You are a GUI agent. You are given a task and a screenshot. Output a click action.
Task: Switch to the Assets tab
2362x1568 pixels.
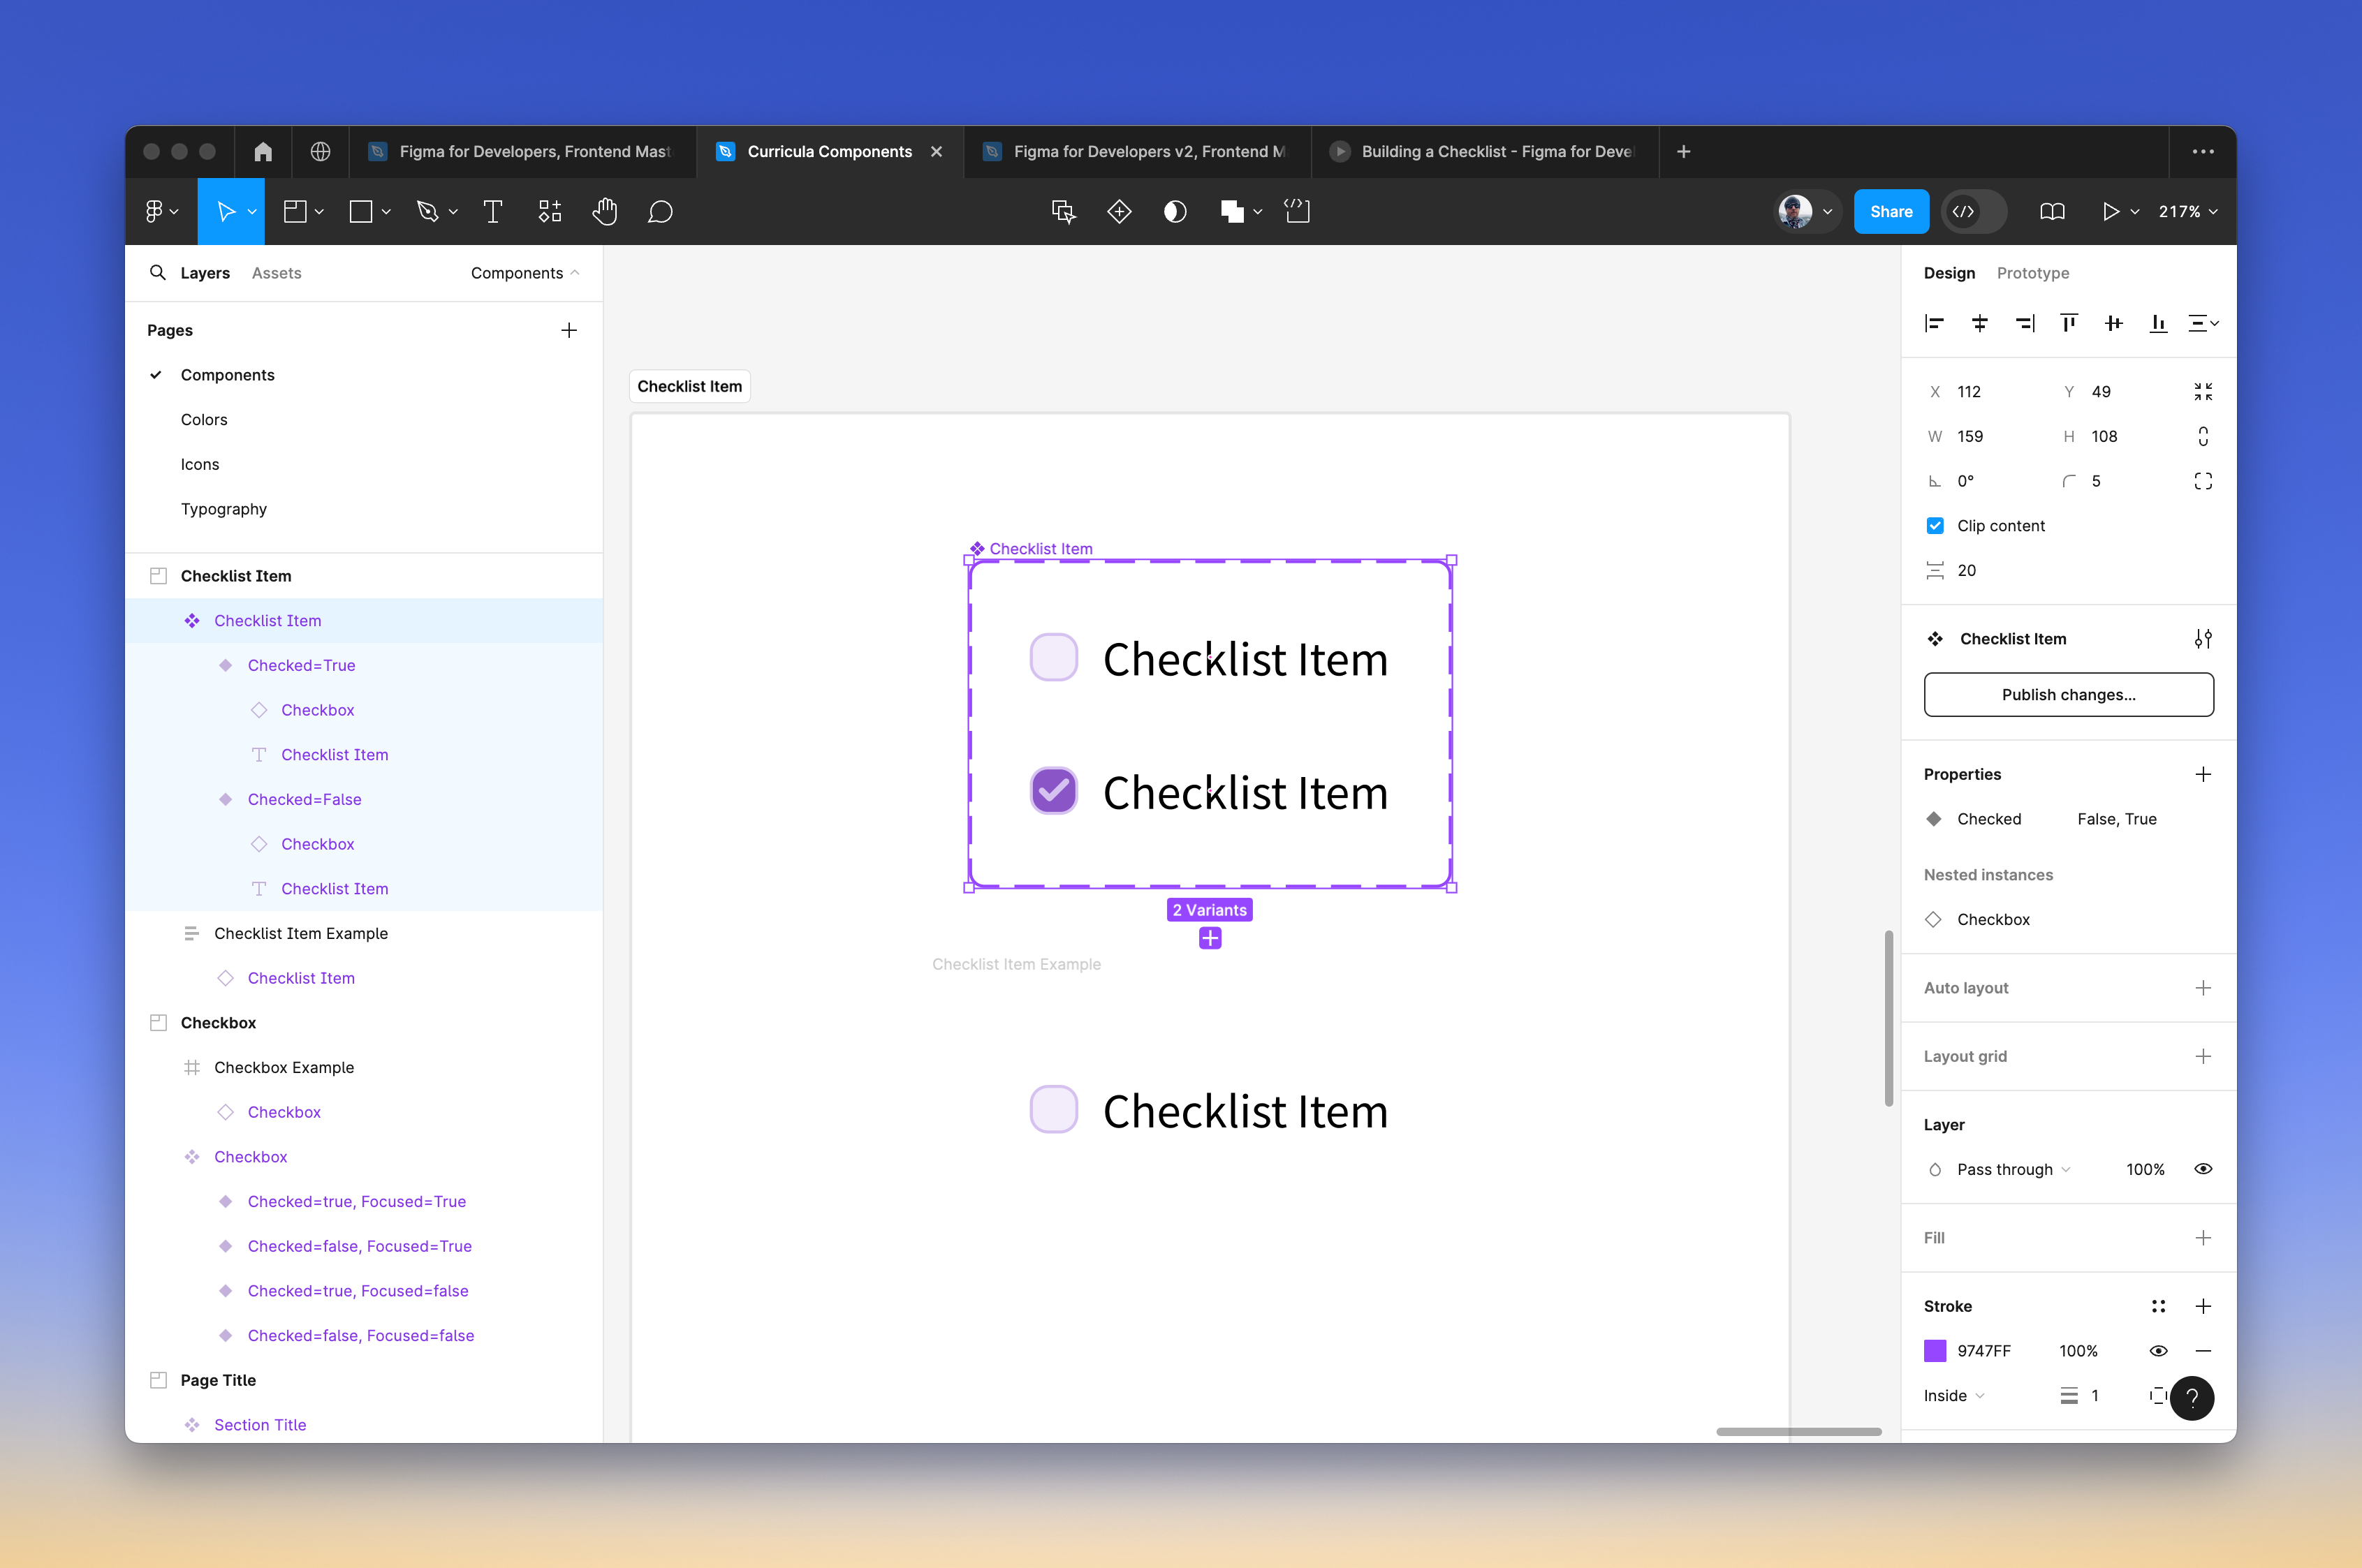277,272
